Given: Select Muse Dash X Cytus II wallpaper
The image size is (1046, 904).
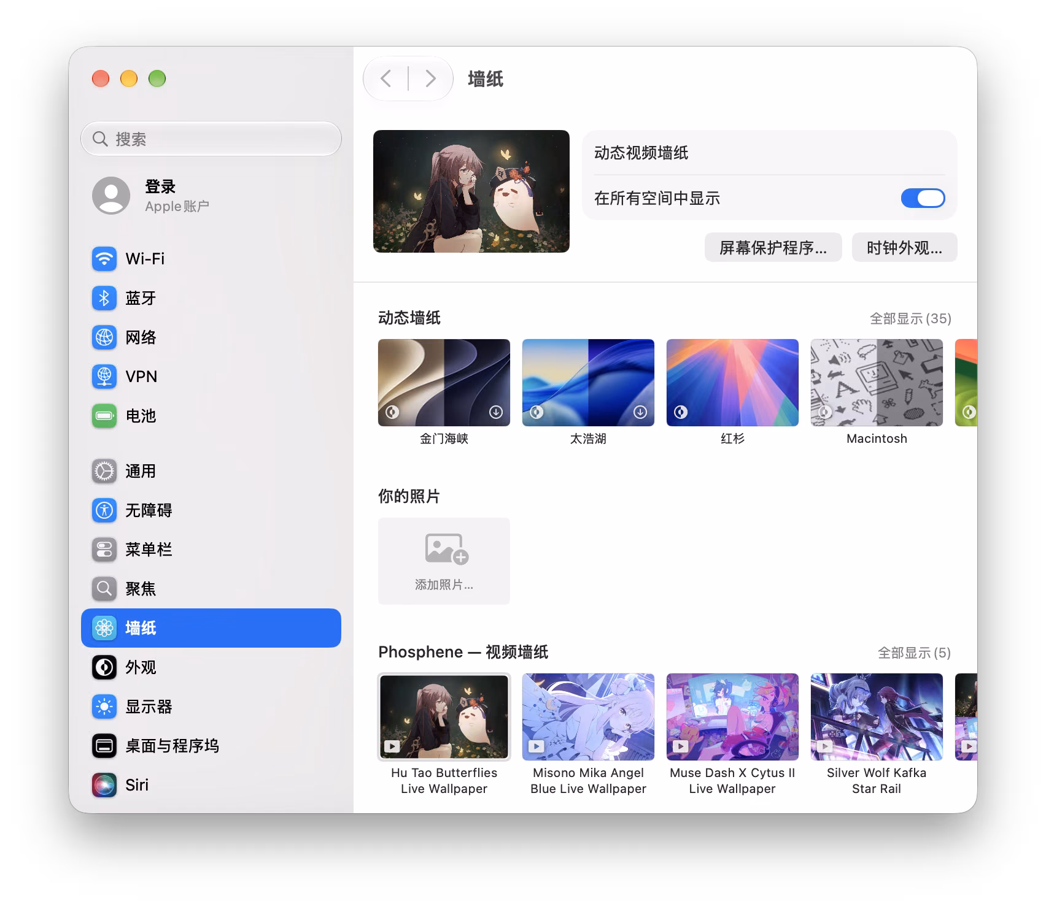Looking at the screenshot, I should point(732,717).
